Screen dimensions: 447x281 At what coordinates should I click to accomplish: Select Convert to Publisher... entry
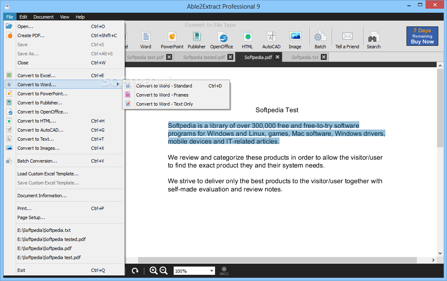[x=64, y=103]
